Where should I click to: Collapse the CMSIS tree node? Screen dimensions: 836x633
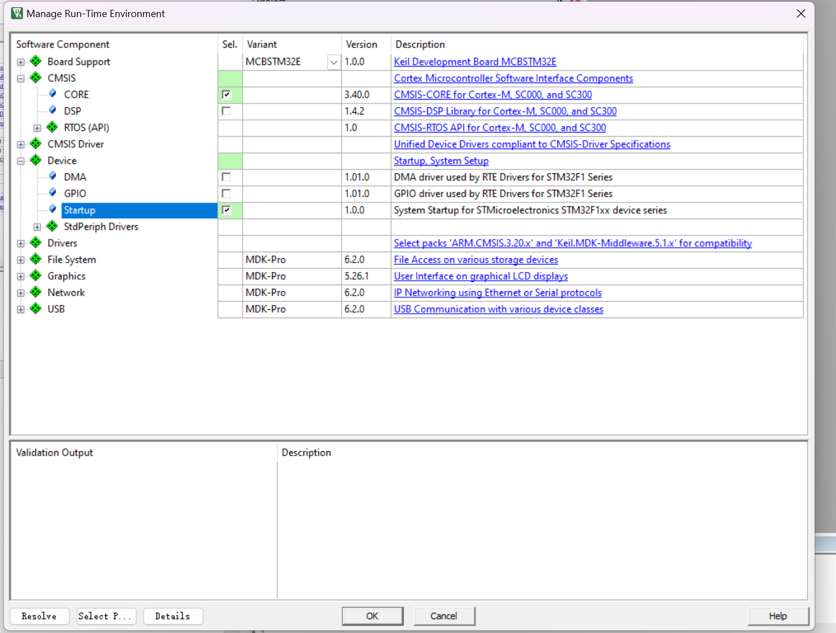pos(21,79)
